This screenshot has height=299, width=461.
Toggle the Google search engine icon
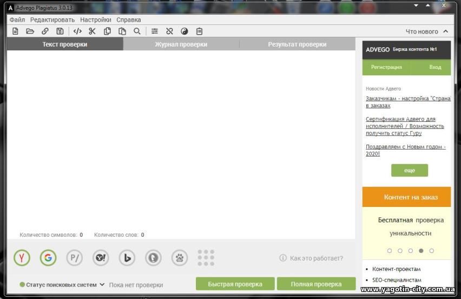(x=48, y=258)
